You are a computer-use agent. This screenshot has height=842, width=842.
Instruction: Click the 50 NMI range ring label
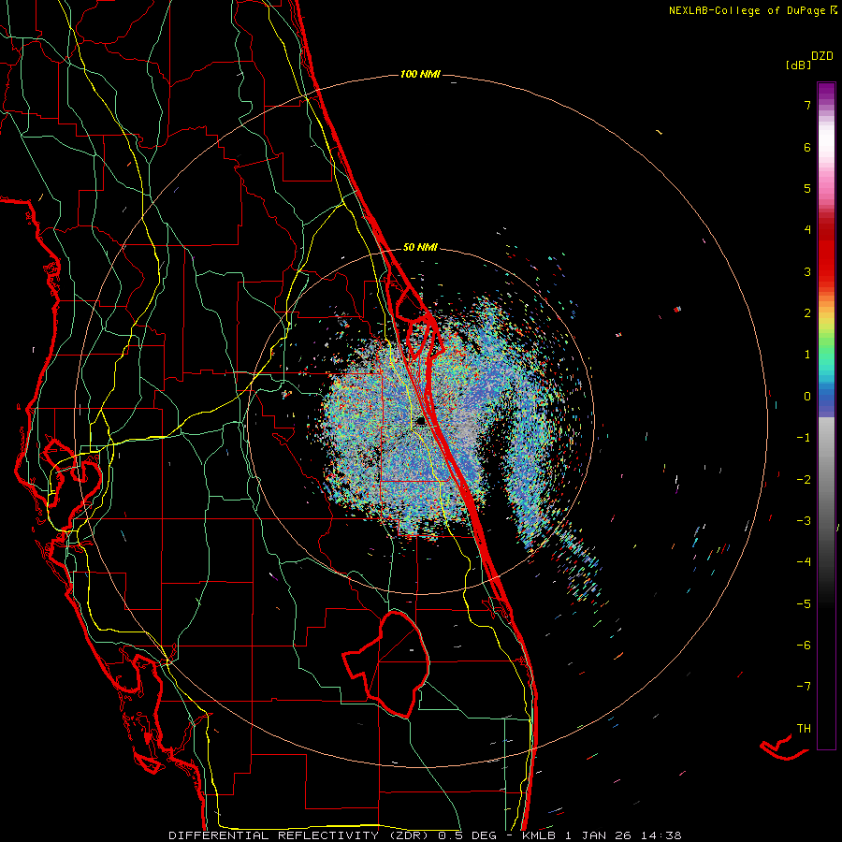(420, 247)
